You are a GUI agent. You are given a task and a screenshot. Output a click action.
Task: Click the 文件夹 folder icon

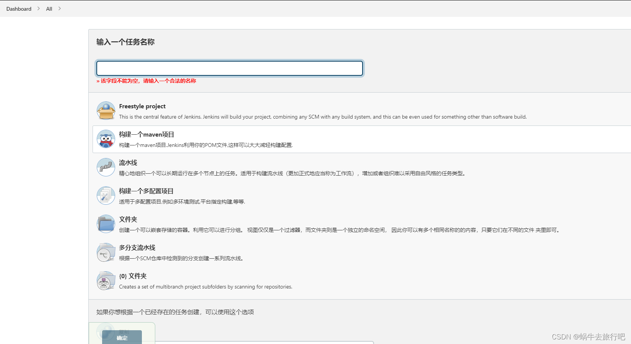(106, 224)
